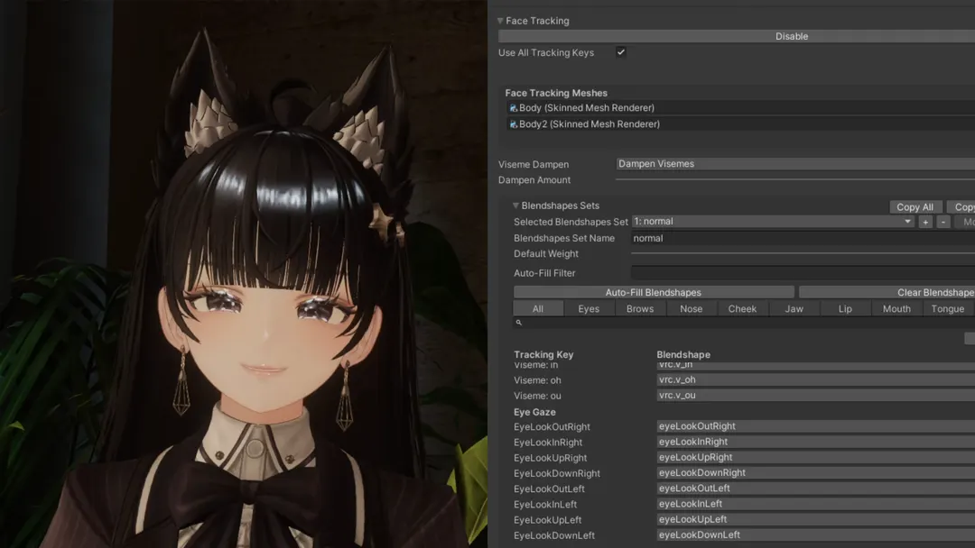Select the Nose filter tab
975x548 pixels.
click(x=691, y=308)
